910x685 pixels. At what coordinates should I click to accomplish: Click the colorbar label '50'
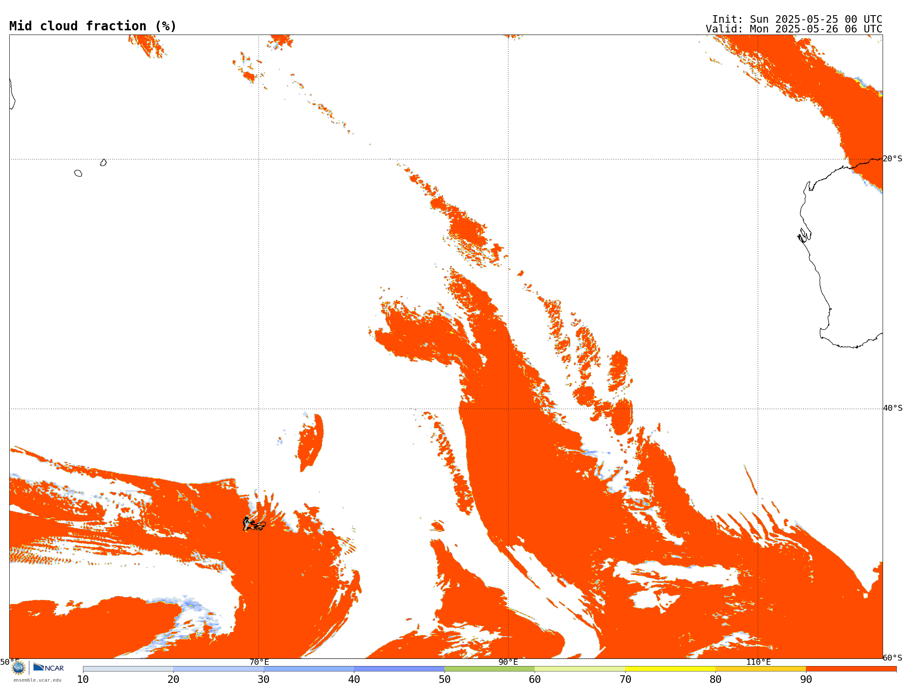(444, 680)
